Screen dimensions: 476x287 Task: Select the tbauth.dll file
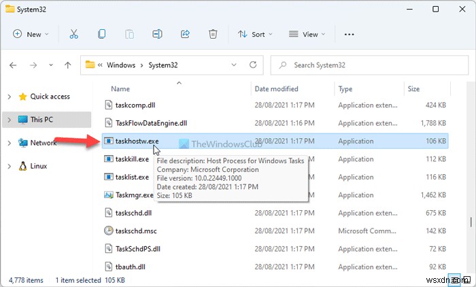pos(131,267)
